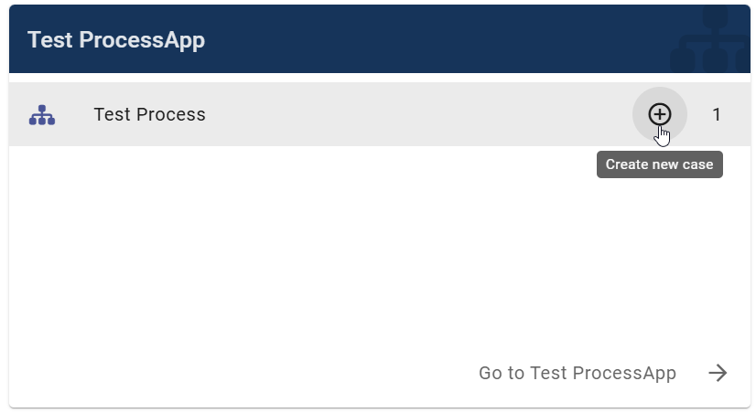The image size is (756, 413).
Task: Click the gray row area left of hierarchy icon
Action: [x=18, y=114]
